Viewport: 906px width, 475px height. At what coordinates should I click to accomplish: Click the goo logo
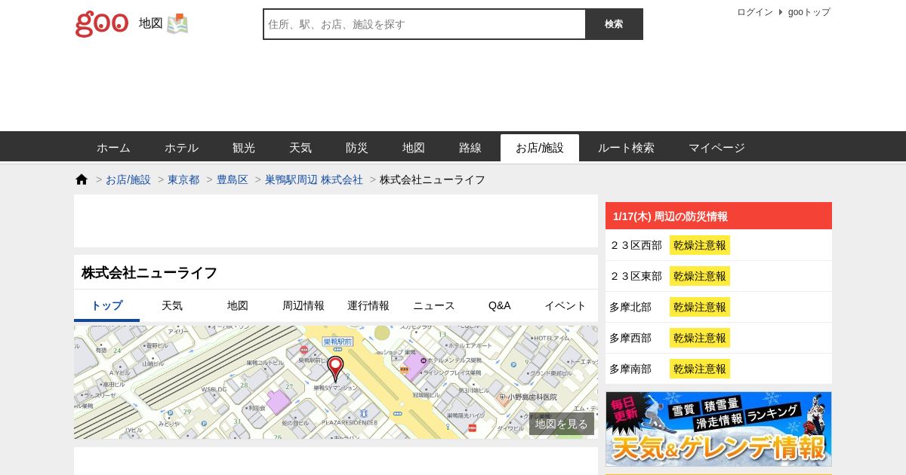(102, 23)
